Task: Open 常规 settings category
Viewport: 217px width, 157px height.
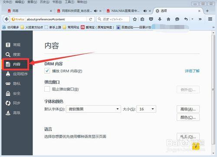Action: coord(17,45)
